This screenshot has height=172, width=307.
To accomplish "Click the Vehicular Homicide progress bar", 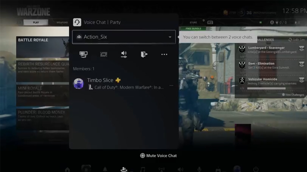I will (266, 88).
